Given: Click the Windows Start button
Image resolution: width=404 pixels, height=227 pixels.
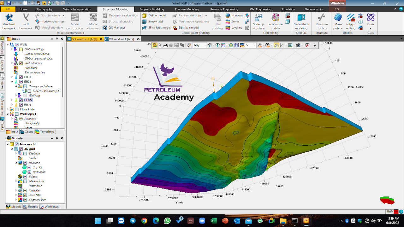Looking at the screenshot, I should point(98,221).
